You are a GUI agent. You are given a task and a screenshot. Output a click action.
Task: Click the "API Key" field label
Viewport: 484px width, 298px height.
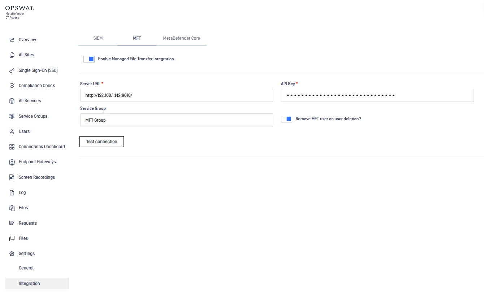click(288, 84)
